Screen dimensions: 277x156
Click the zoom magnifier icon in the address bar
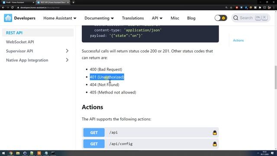click(226, 8)
